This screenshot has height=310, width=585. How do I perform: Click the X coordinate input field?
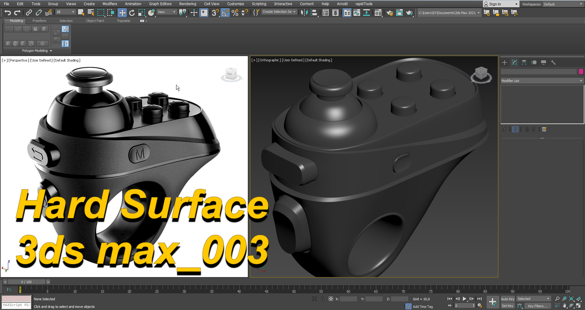(348, 299)
